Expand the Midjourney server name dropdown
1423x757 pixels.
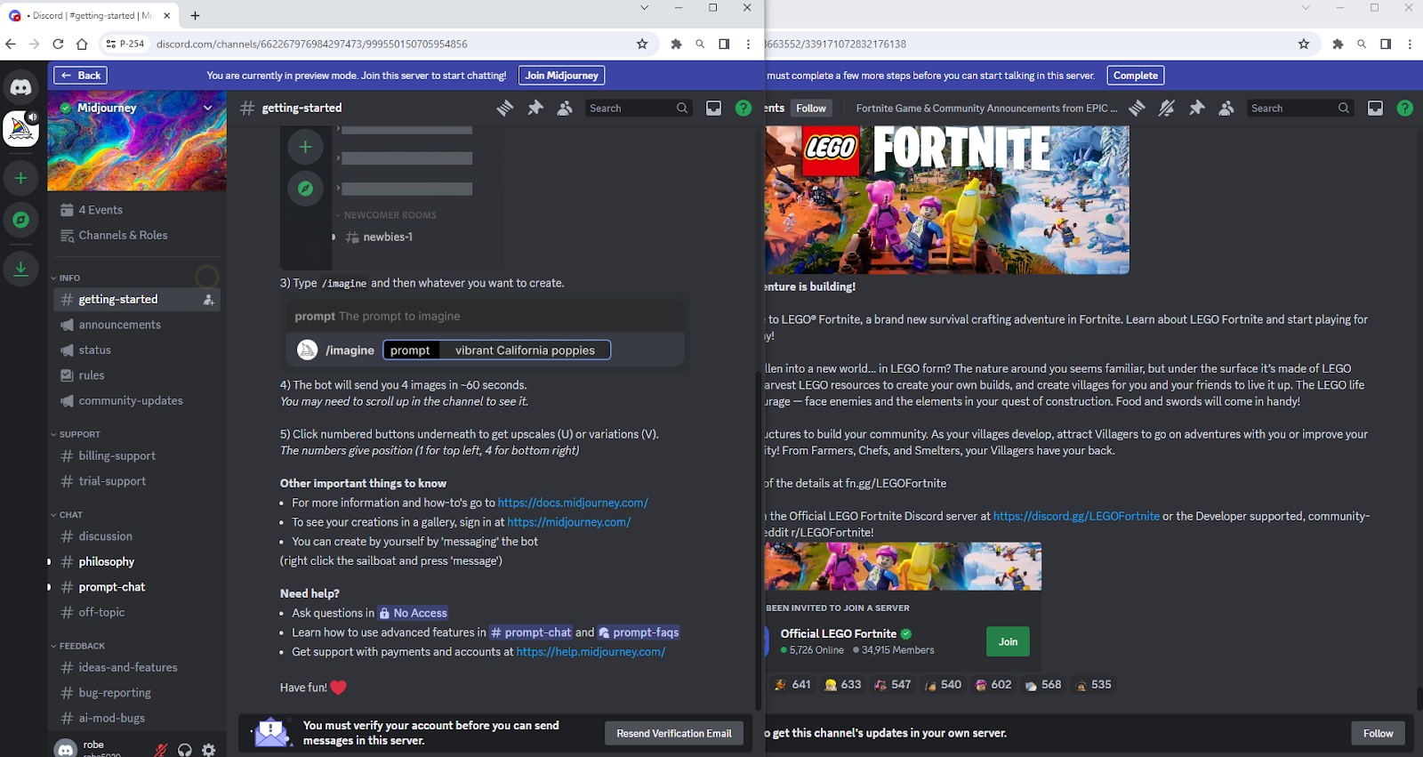208,108
